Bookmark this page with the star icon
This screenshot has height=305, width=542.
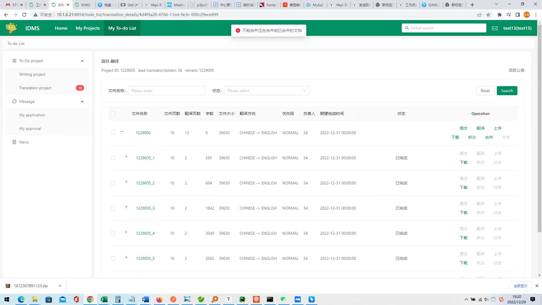tap(488, 15)
